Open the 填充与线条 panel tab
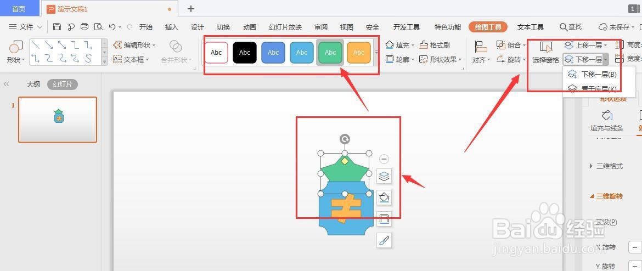Image resolution: width=642 pixels, height=271 pixels. [x=607, y=121]
